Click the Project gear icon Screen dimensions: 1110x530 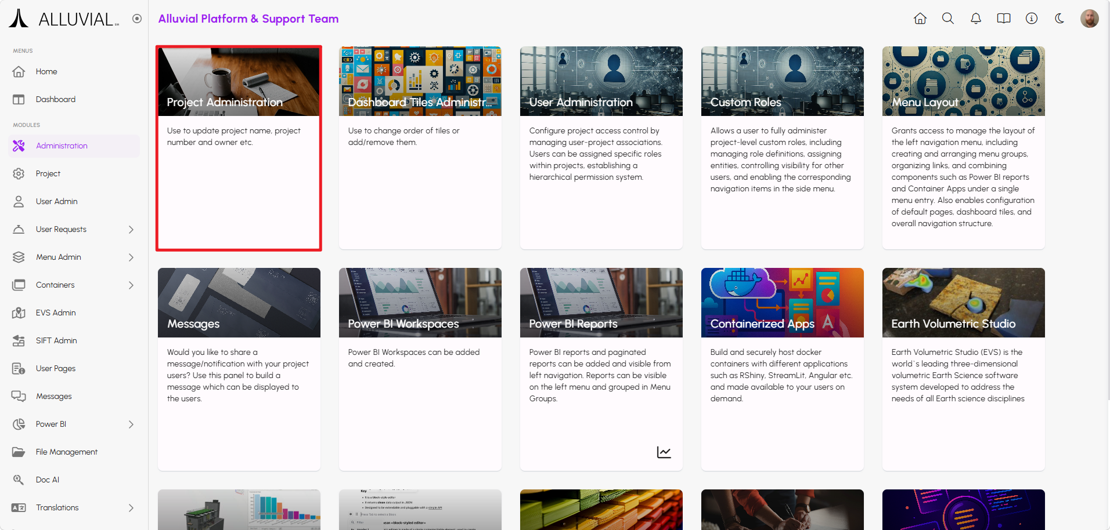(19, 173)
